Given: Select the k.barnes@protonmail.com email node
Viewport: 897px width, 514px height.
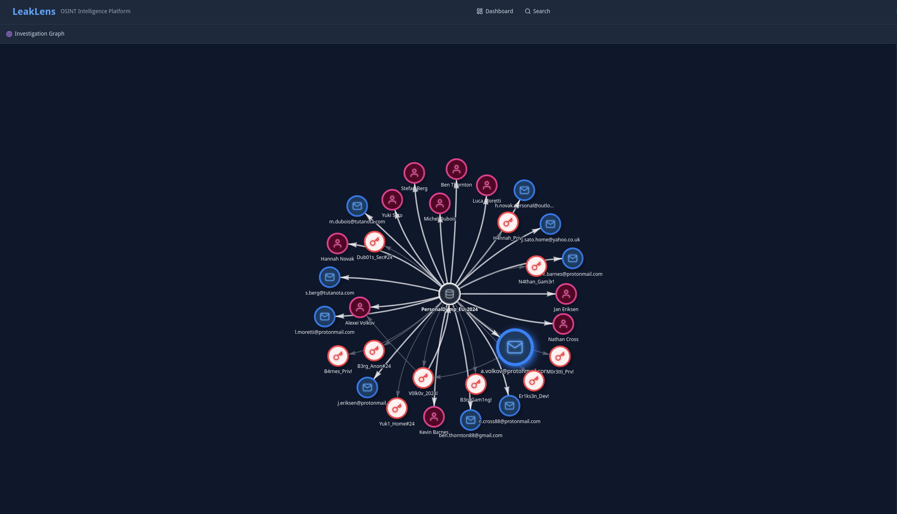Looking at the screenshot, I should point(573,259).
